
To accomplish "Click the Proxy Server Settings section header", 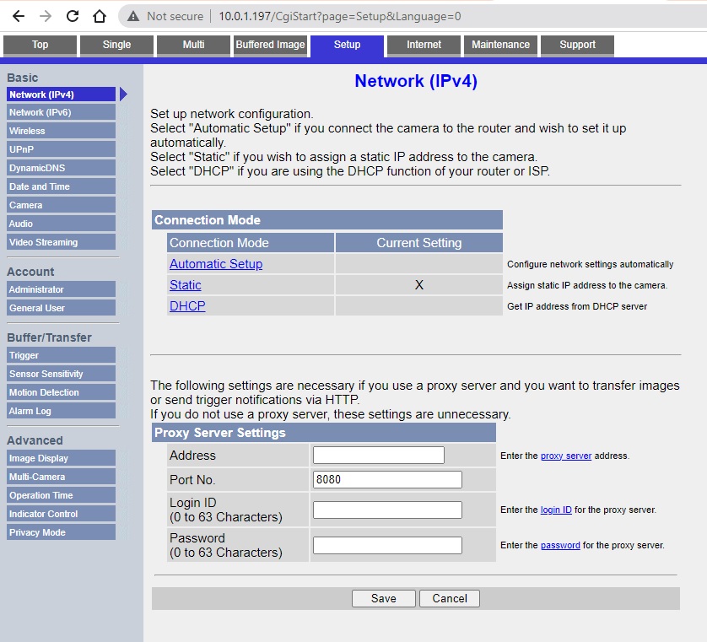I will click(324, 433).
